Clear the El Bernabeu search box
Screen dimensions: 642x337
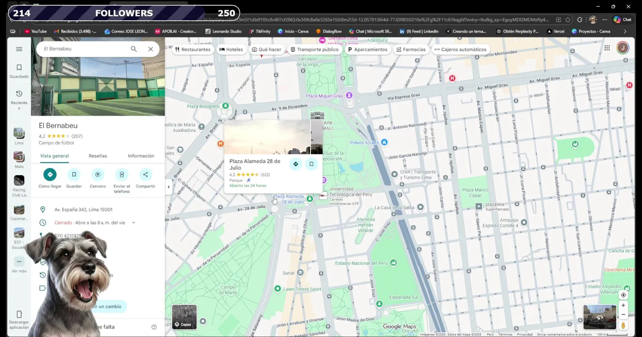point(151,49)
